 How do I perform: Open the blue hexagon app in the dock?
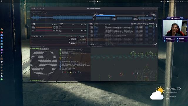[1, 38]
